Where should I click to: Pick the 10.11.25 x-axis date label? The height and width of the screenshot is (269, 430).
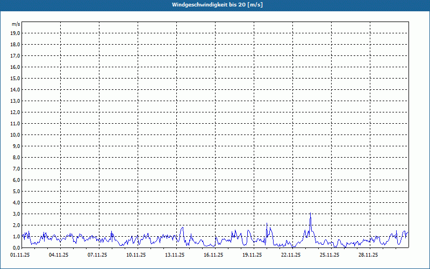point(136,255)
